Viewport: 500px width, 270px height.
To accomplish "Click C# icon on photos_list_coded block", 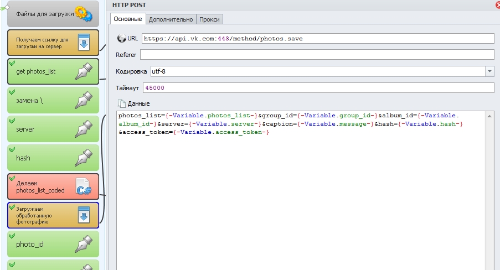I will click(x=83, y=187).
